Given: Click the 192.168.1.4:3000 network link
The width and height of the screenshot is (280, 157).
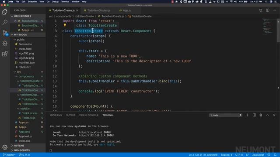Looking at the screenshot, I should point(96,135).
